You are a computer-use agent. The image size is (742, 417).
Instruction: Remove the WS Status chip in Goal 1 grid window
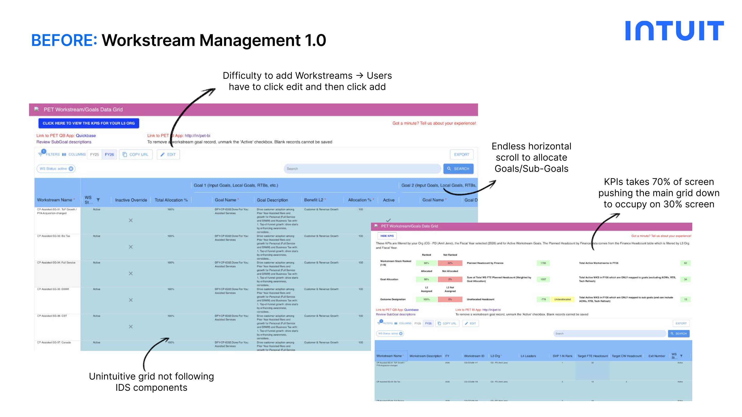click(x=71, y=169)
